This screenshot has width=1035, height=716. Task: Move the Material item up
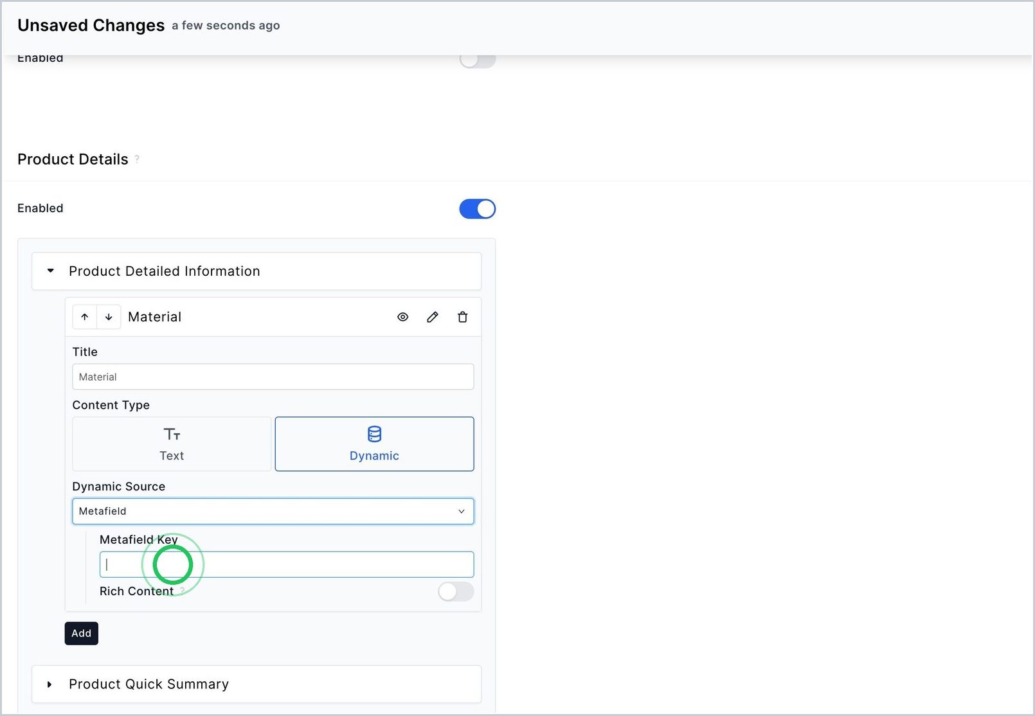[x=85, y=317]
